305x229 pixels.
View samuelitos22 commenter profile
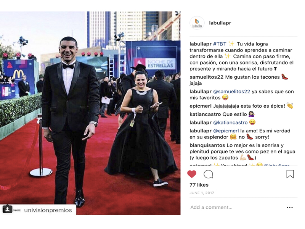tap(206, 77)
